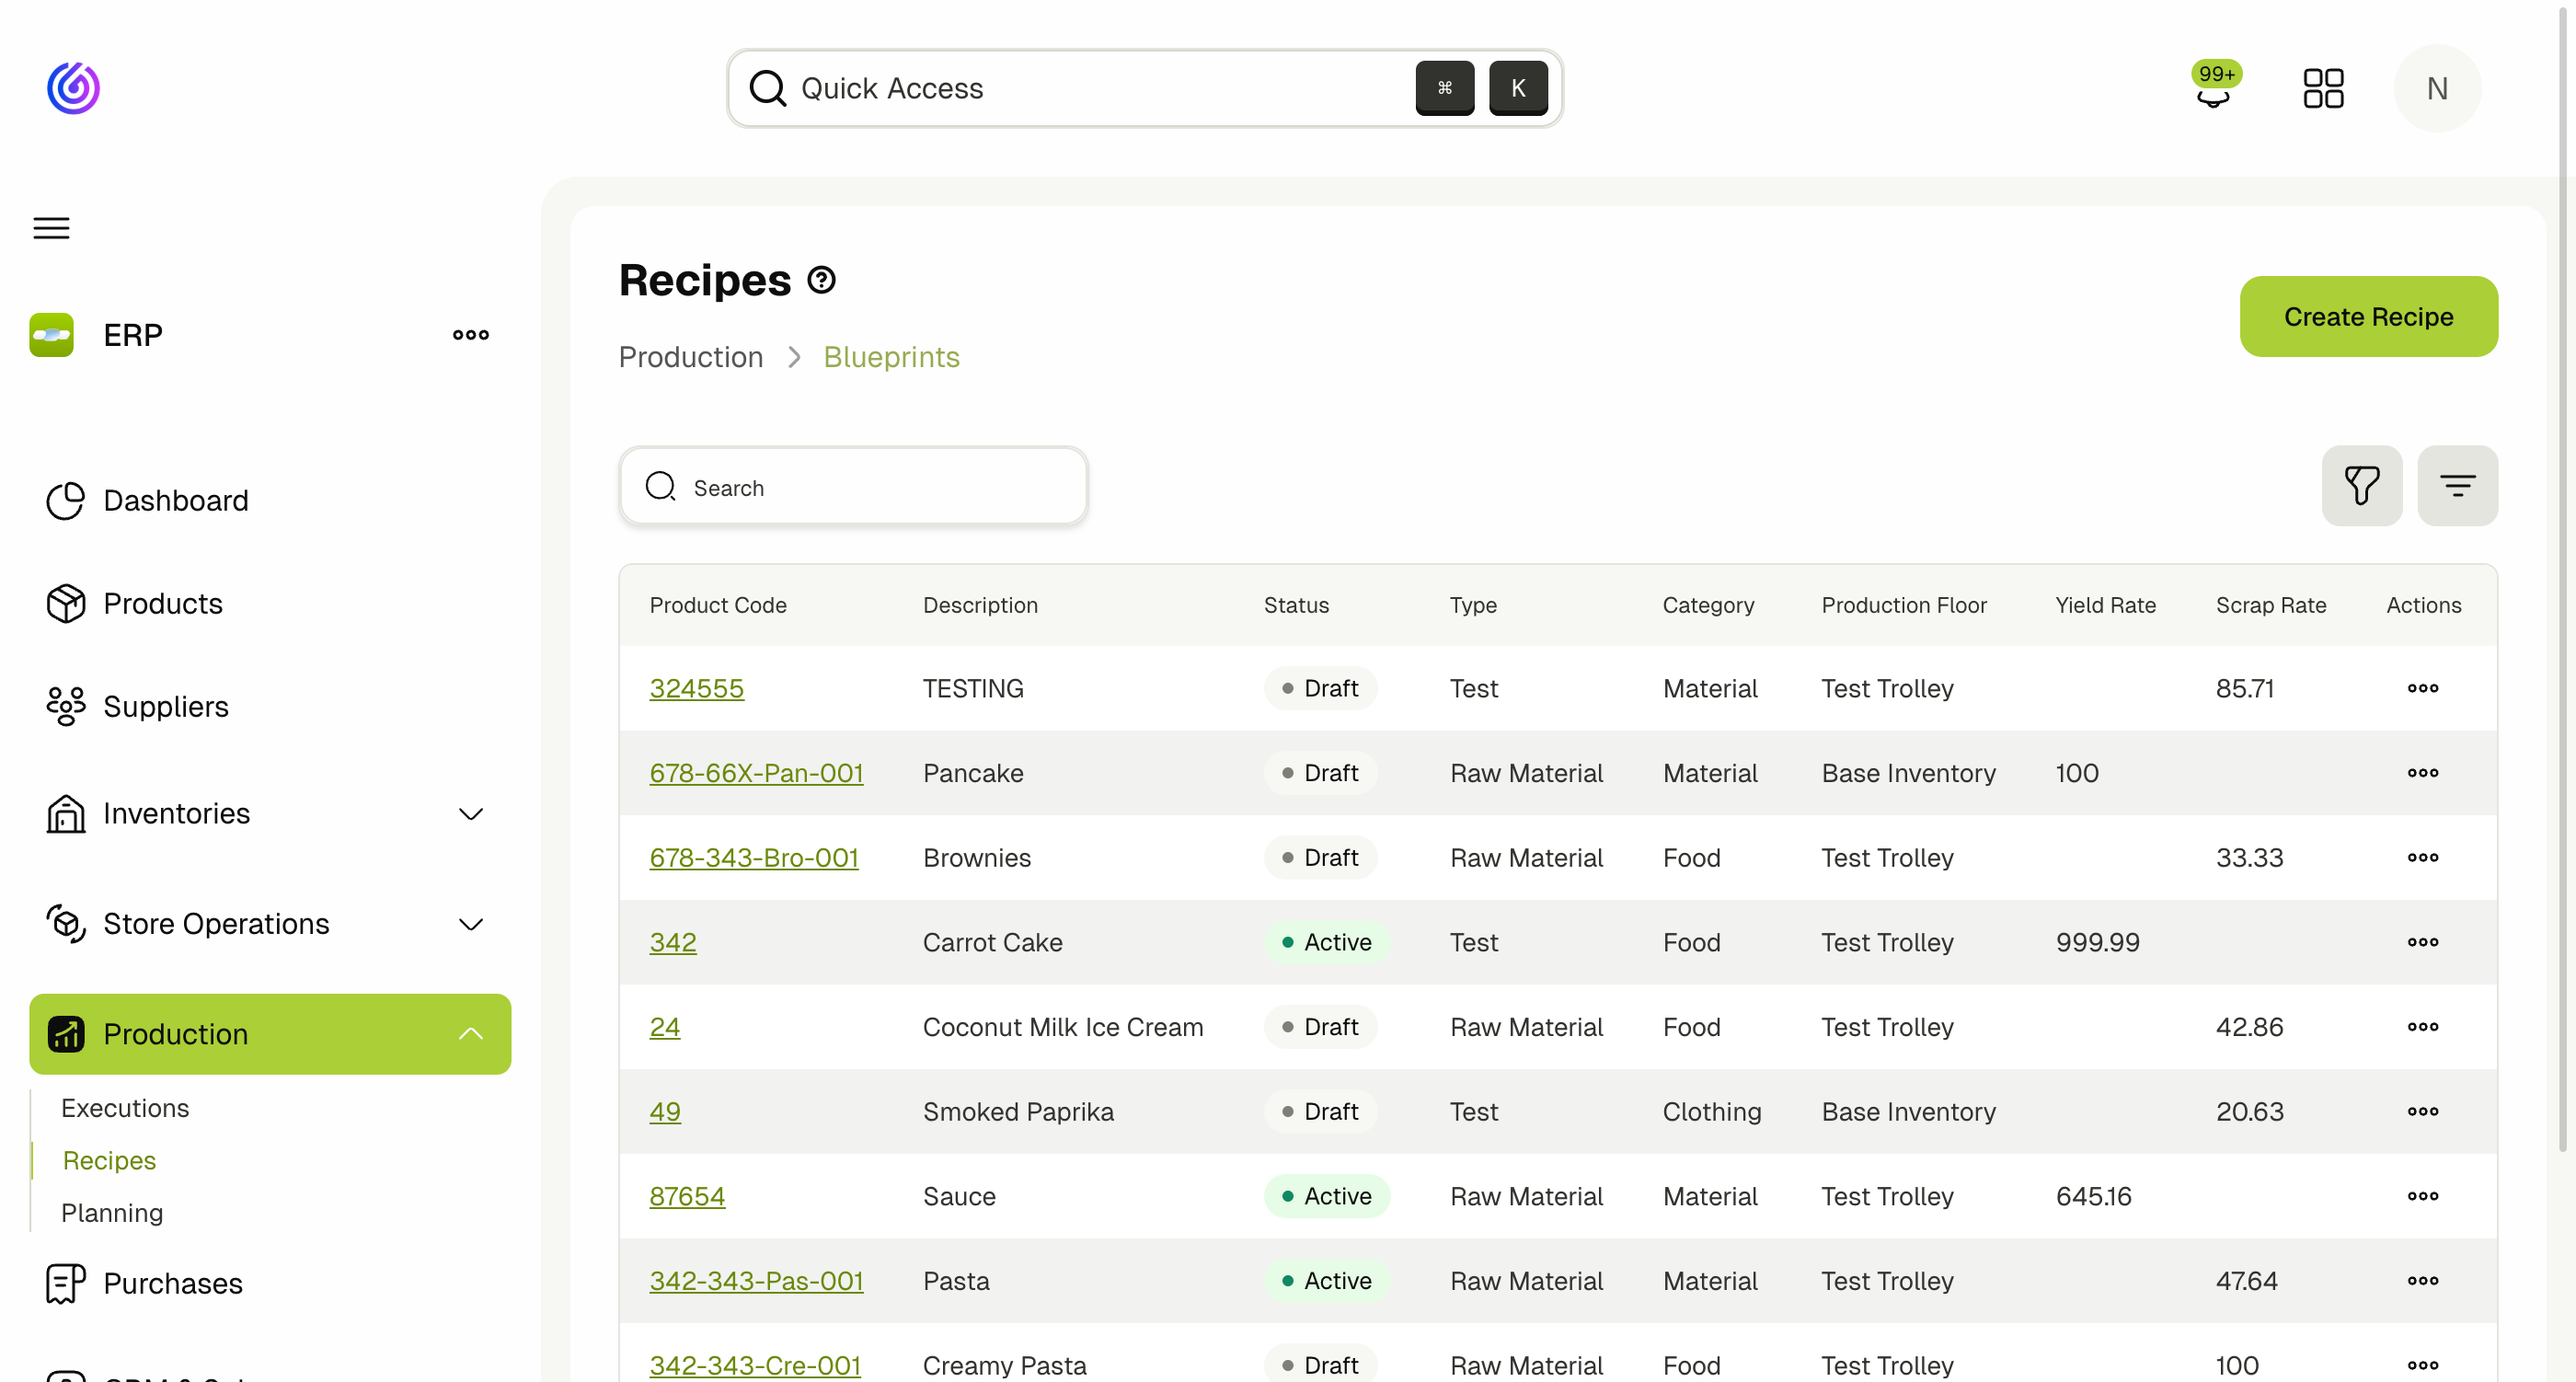Open the apps grid menu
This screenshot has height=1382, width=2576.
tap(2323, 88)
